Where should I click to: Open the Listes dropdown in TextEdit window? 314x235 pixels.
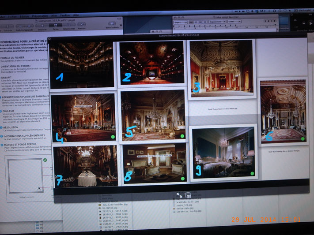tap(234, 22)
